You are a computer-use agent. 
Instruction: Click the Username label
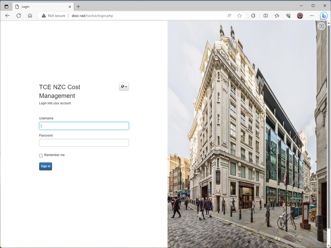coord(46,118)
